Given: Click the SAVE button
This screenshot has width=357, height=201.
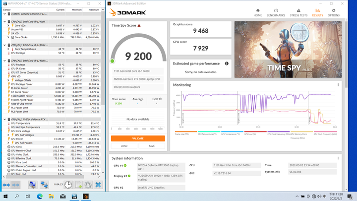Looking at the screenshot, I should pos(152,146).
